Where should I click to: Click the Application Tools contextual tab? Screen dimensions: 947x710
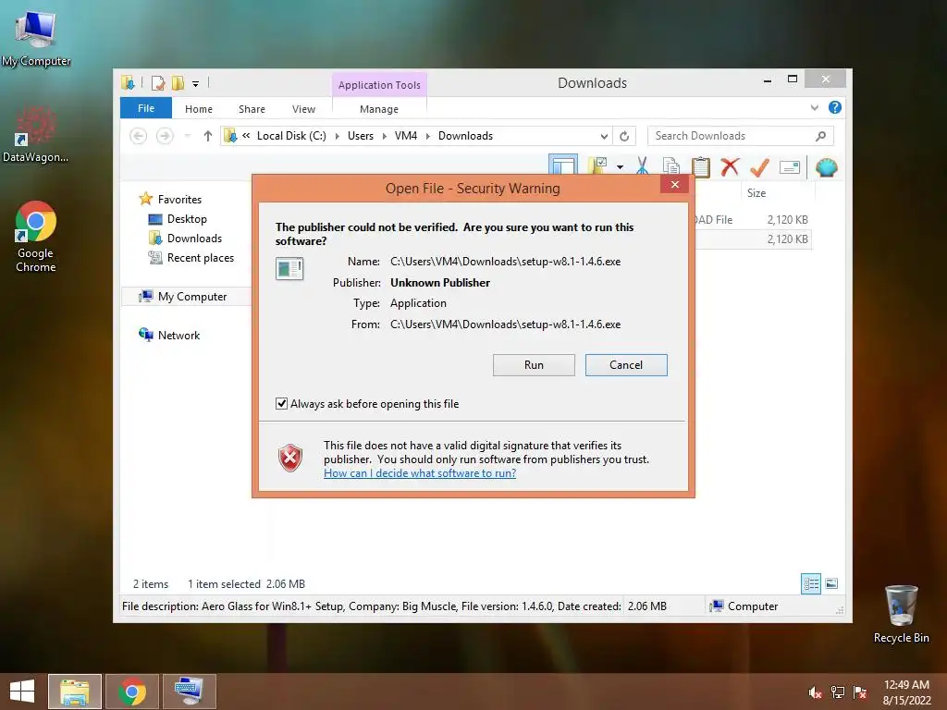point(379,85)
